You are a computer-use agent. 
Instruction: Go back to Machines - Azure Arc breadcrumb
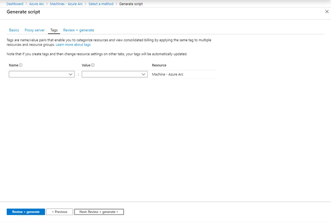tap(66, 4)
